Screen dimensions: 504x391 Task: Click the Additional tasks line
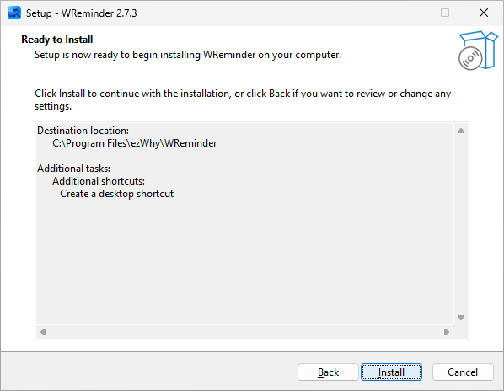73,169
